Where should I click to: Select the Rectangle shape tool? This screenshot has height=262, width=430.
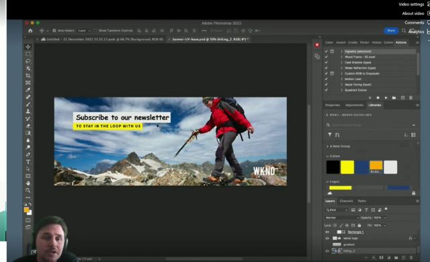click(x=28, y=176)
